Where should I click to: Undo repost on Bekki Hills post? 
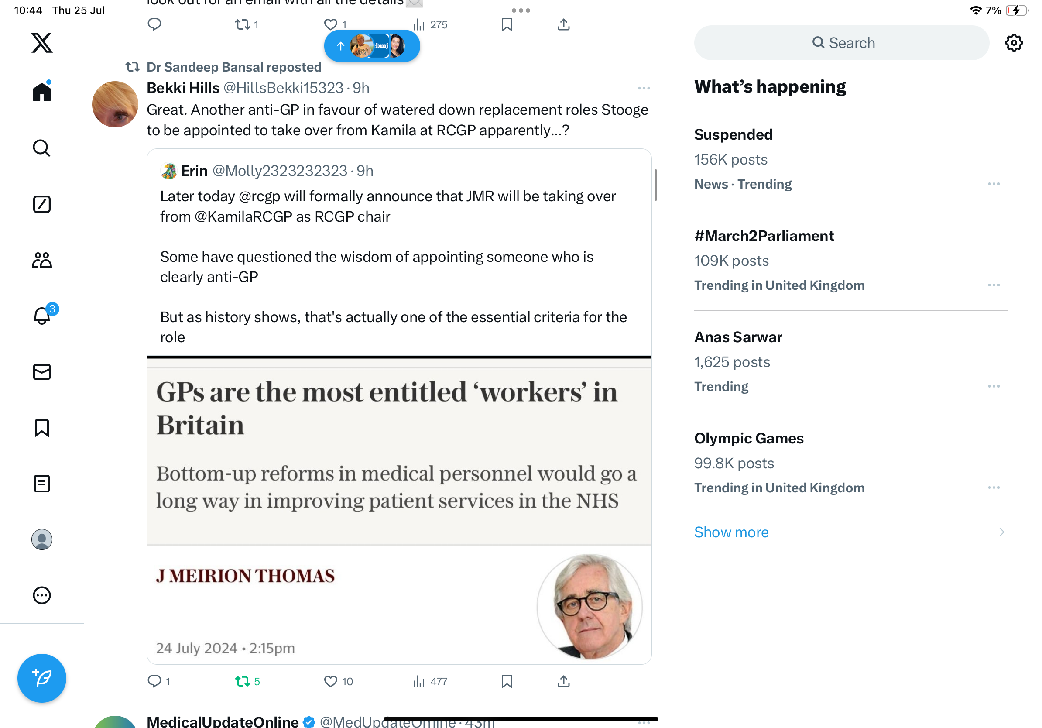(247, 681)
